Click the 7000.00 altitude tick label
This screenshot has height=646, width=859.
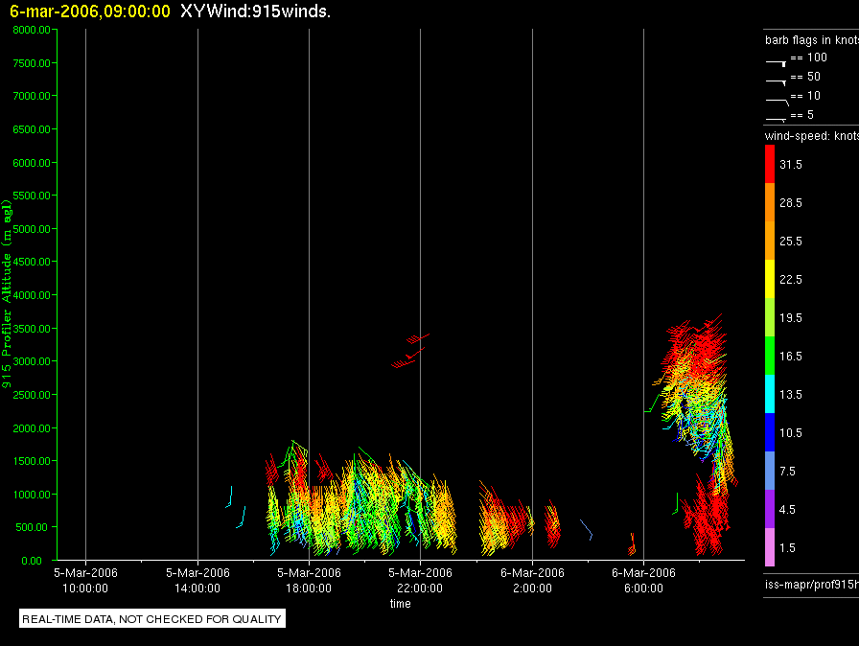pos(32,96)
